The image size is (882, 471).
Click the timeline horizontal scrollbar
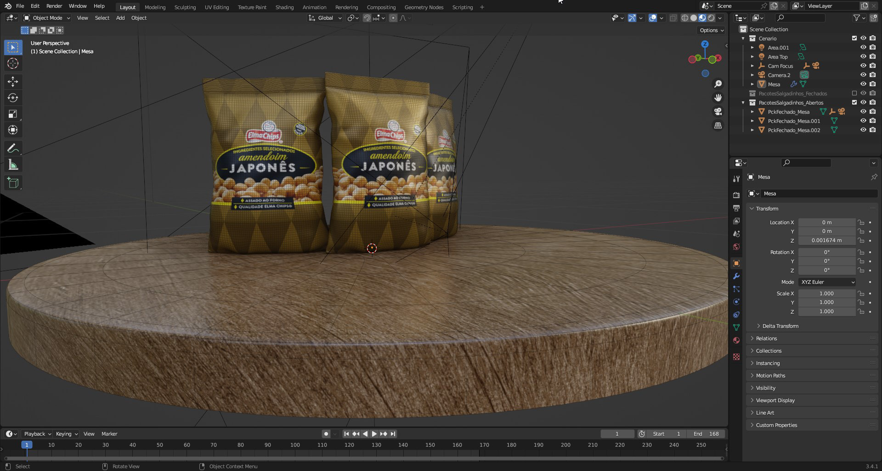pyautogui.click(x=364, y=458)
